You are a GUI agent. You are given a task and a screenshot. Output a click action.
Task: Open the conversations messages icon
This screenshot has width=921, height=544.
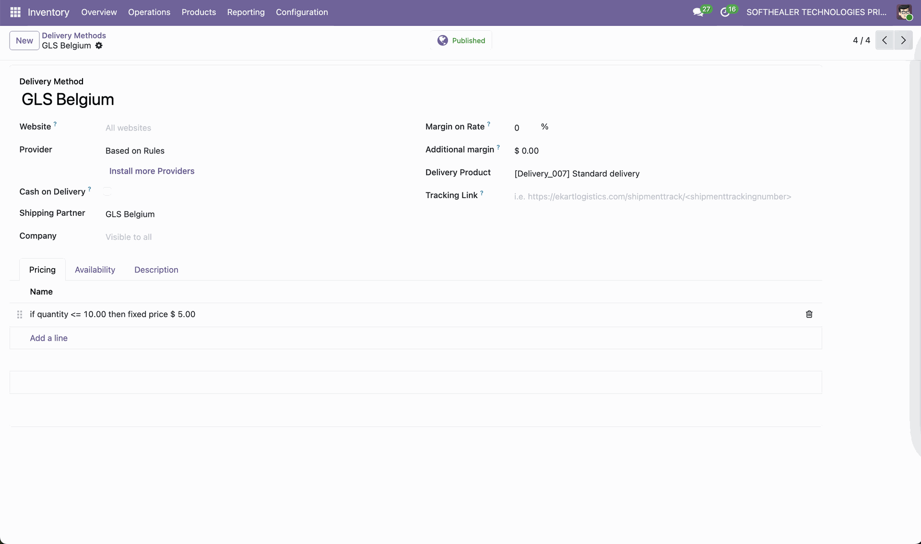coord(698,12)
